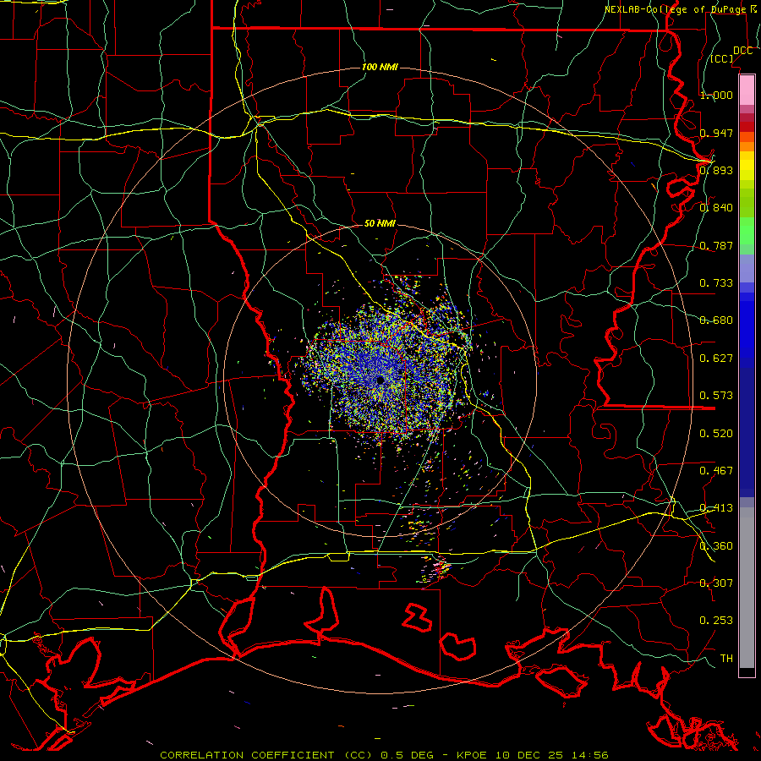The height and width of the screenshot is (761, 761).
Task: Click the 14:56 timestamp in the caption
Action: pos(589,755)
